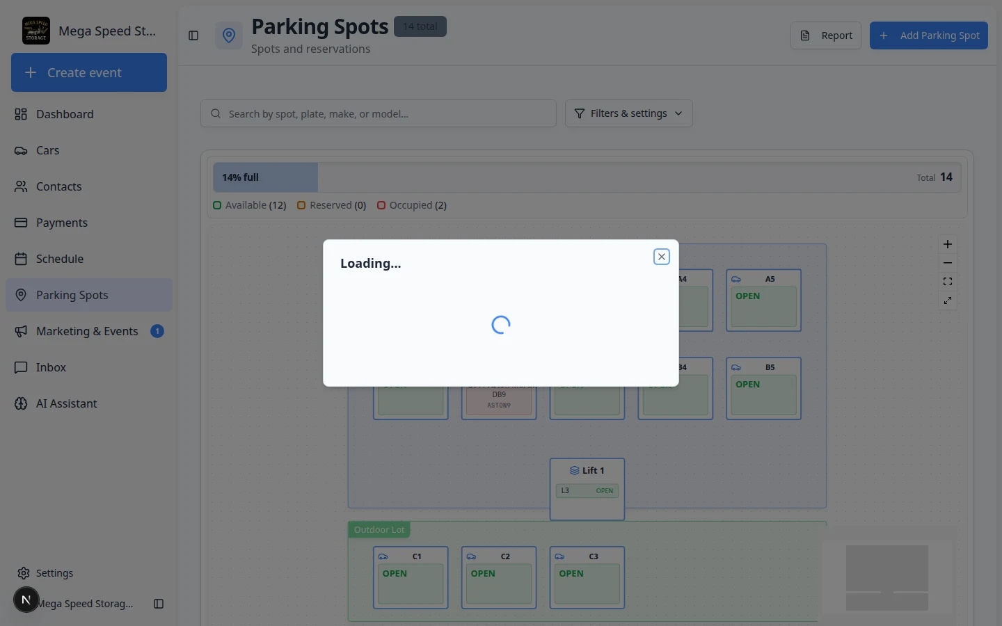
Task: Select parking spot B5
Action: pyautogui.click(x=763, y=389)
